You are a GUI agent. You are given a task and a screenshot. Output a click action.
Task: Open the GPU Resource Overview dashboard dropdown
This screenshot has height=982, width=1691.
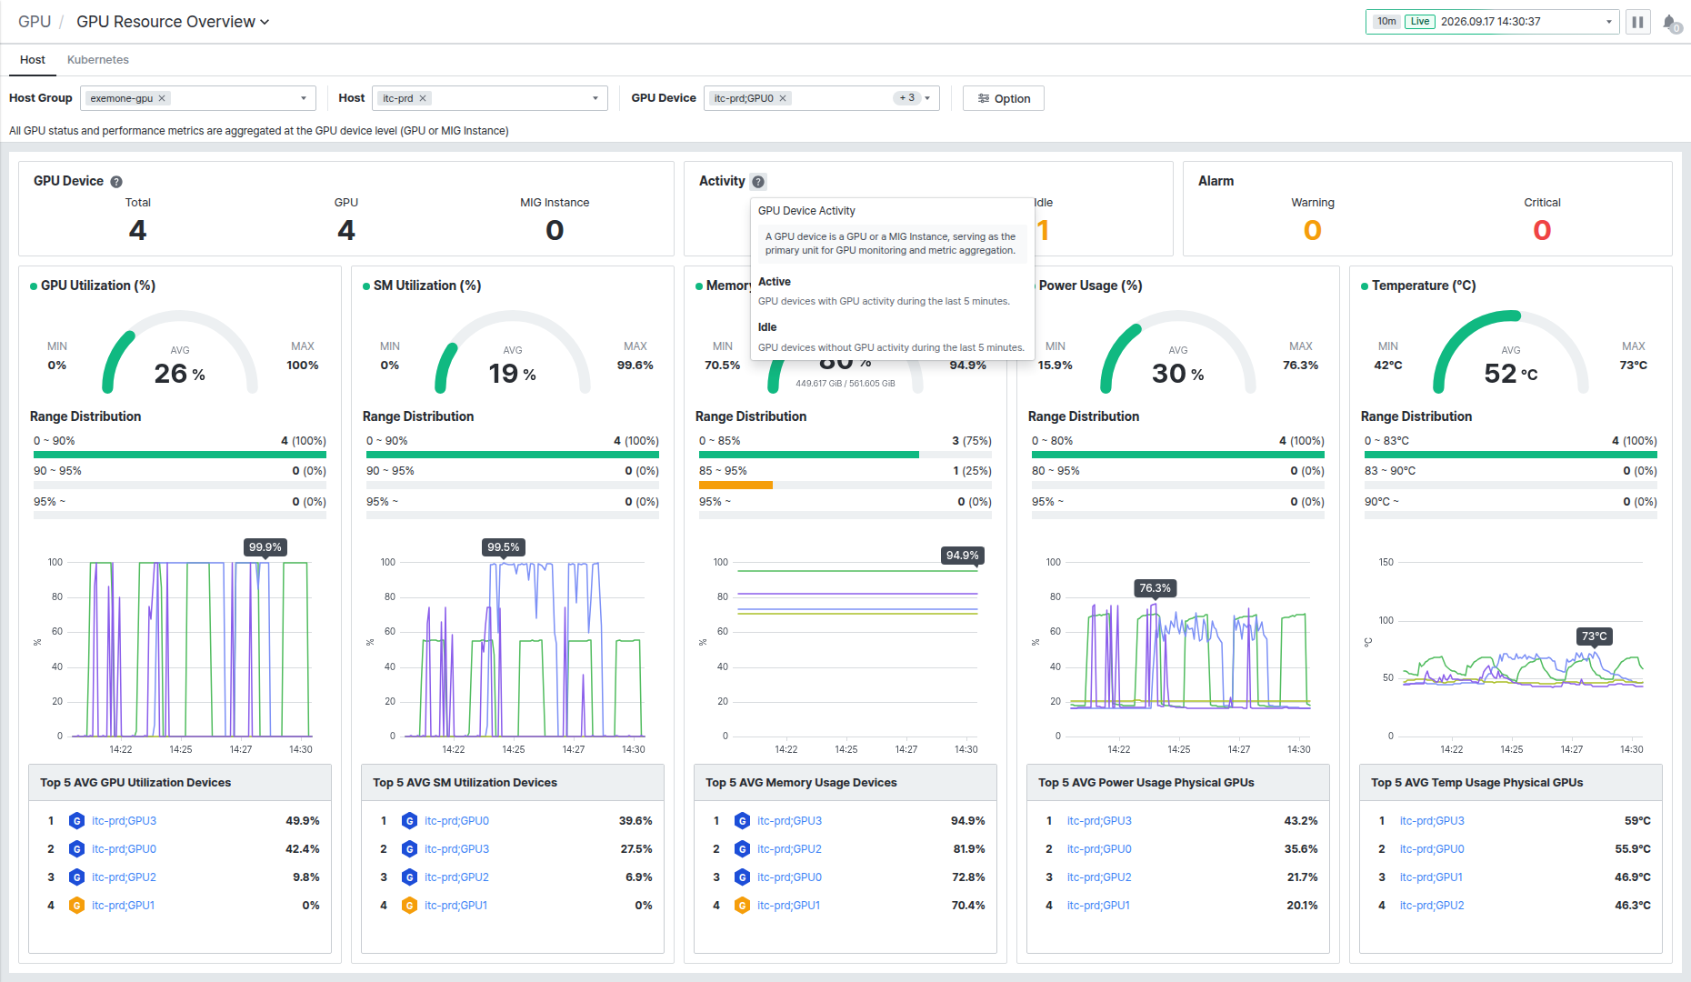[x=173, y=22]
